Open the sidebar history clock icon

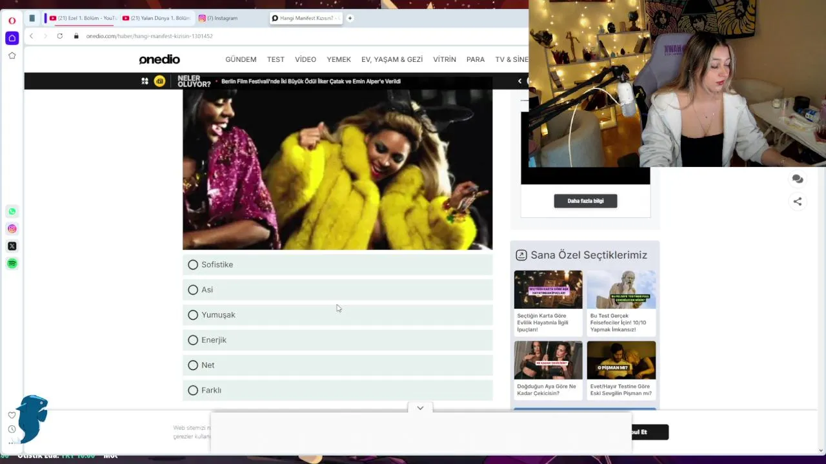pyautogui.click(x=12, y=429)
